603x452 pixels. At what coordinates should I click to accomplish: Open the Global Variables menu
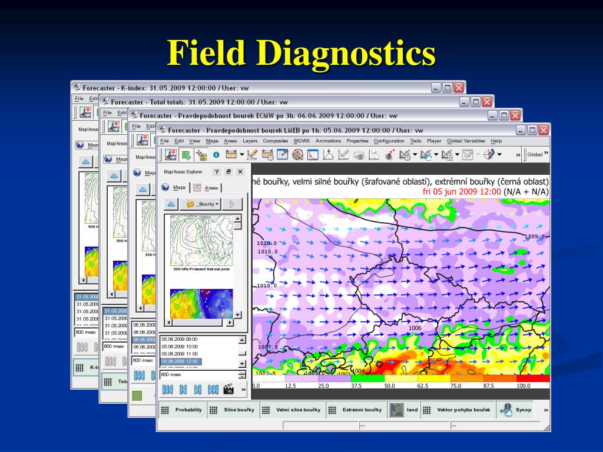coord(466,141)
